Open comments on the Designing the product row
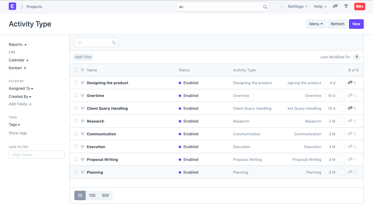 click(x=350, y=83)
